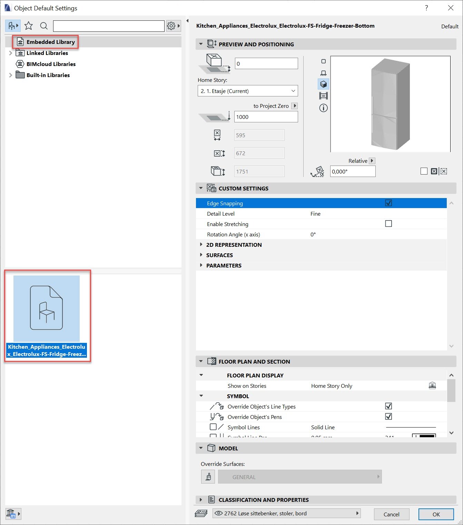463x525 pixels.
Task: Switch preview to front view
Action: pyautogui.click(x=323, y=73)
